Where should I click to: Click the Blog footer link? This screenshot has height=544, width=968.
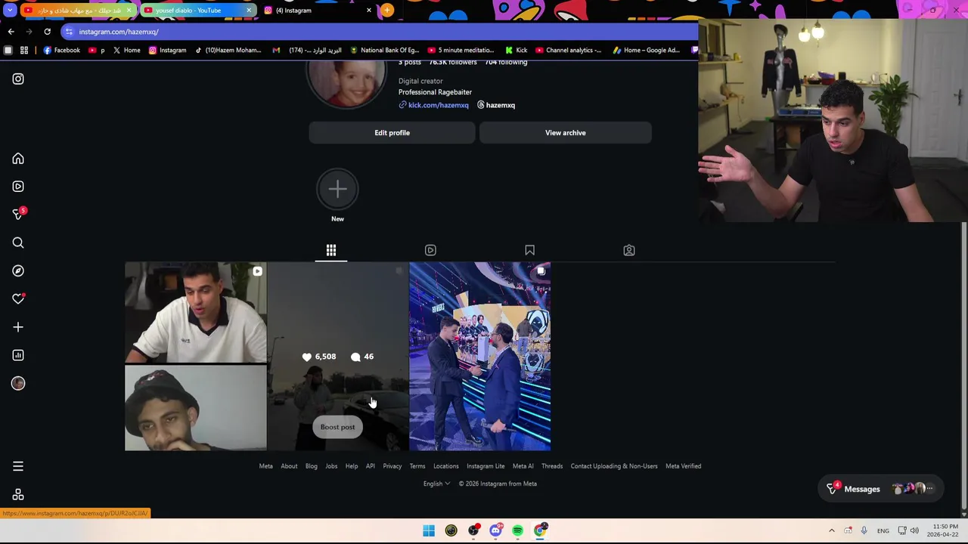tap(311, 466)
